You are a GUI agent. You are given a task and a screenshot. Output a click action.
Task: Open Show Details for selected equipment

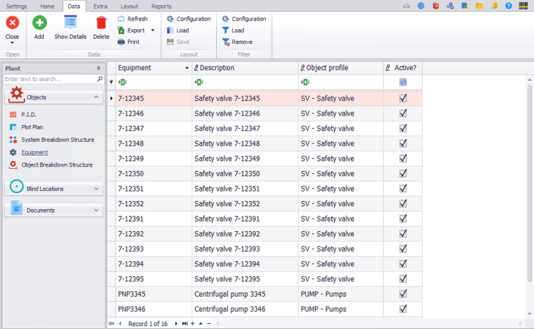click(x=70, y=26)
